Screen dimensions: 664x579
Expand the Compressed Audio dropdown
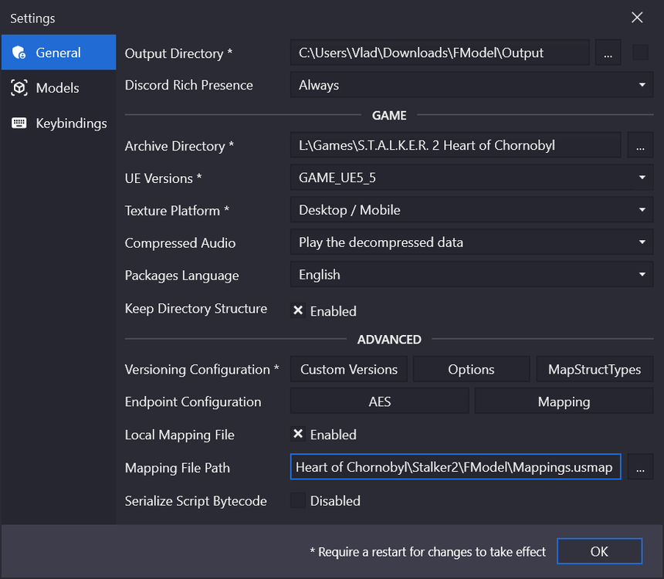click(471, 242)
